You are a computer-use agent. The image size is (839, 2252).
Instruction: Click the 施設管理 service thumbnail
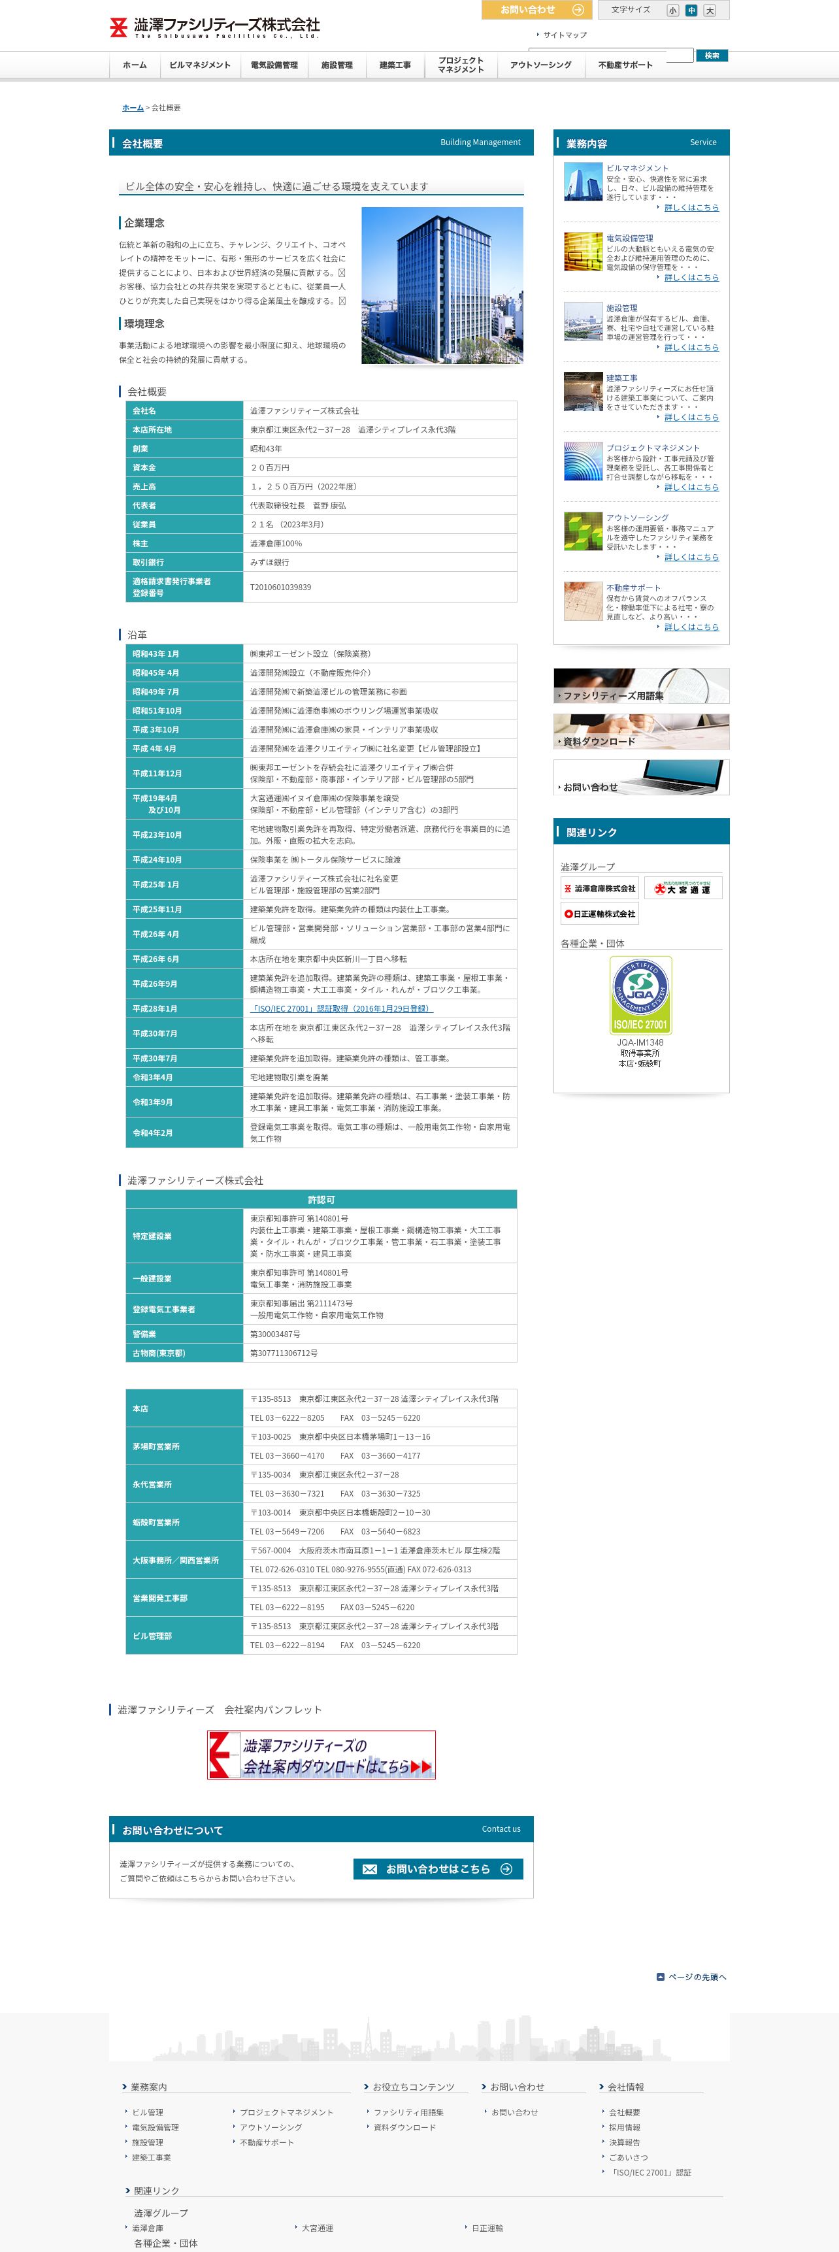(x=583, y=322)
